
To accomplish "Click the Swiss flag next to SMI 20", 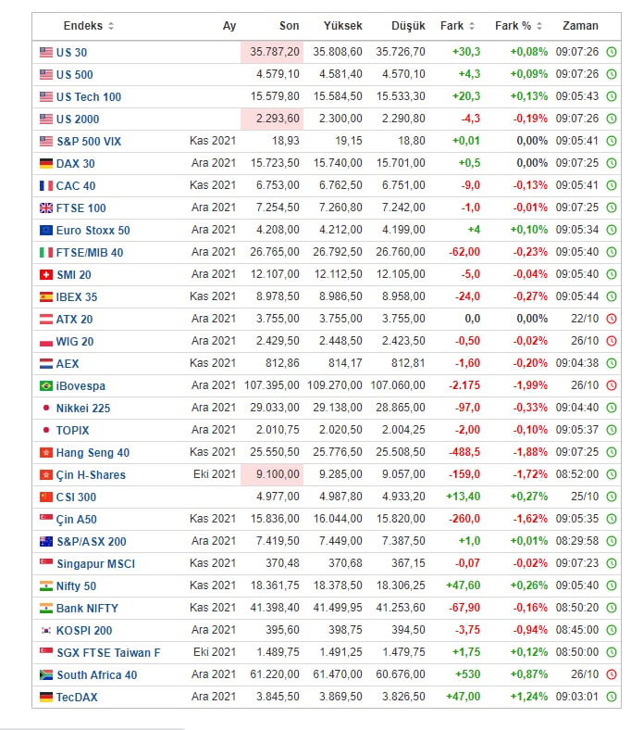I will (46, 275).
